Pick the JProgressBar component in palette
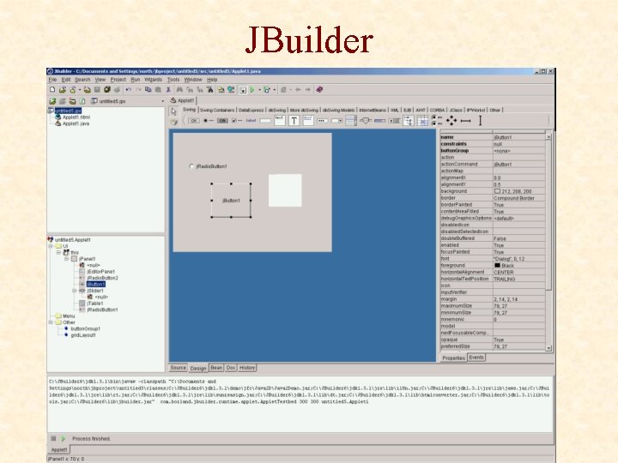 379,121
